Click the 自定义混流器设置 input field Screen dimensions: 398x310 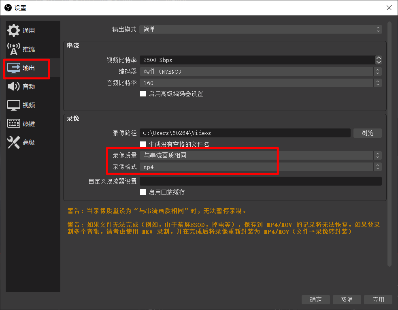pyautogui.click(x=260, y=181)
